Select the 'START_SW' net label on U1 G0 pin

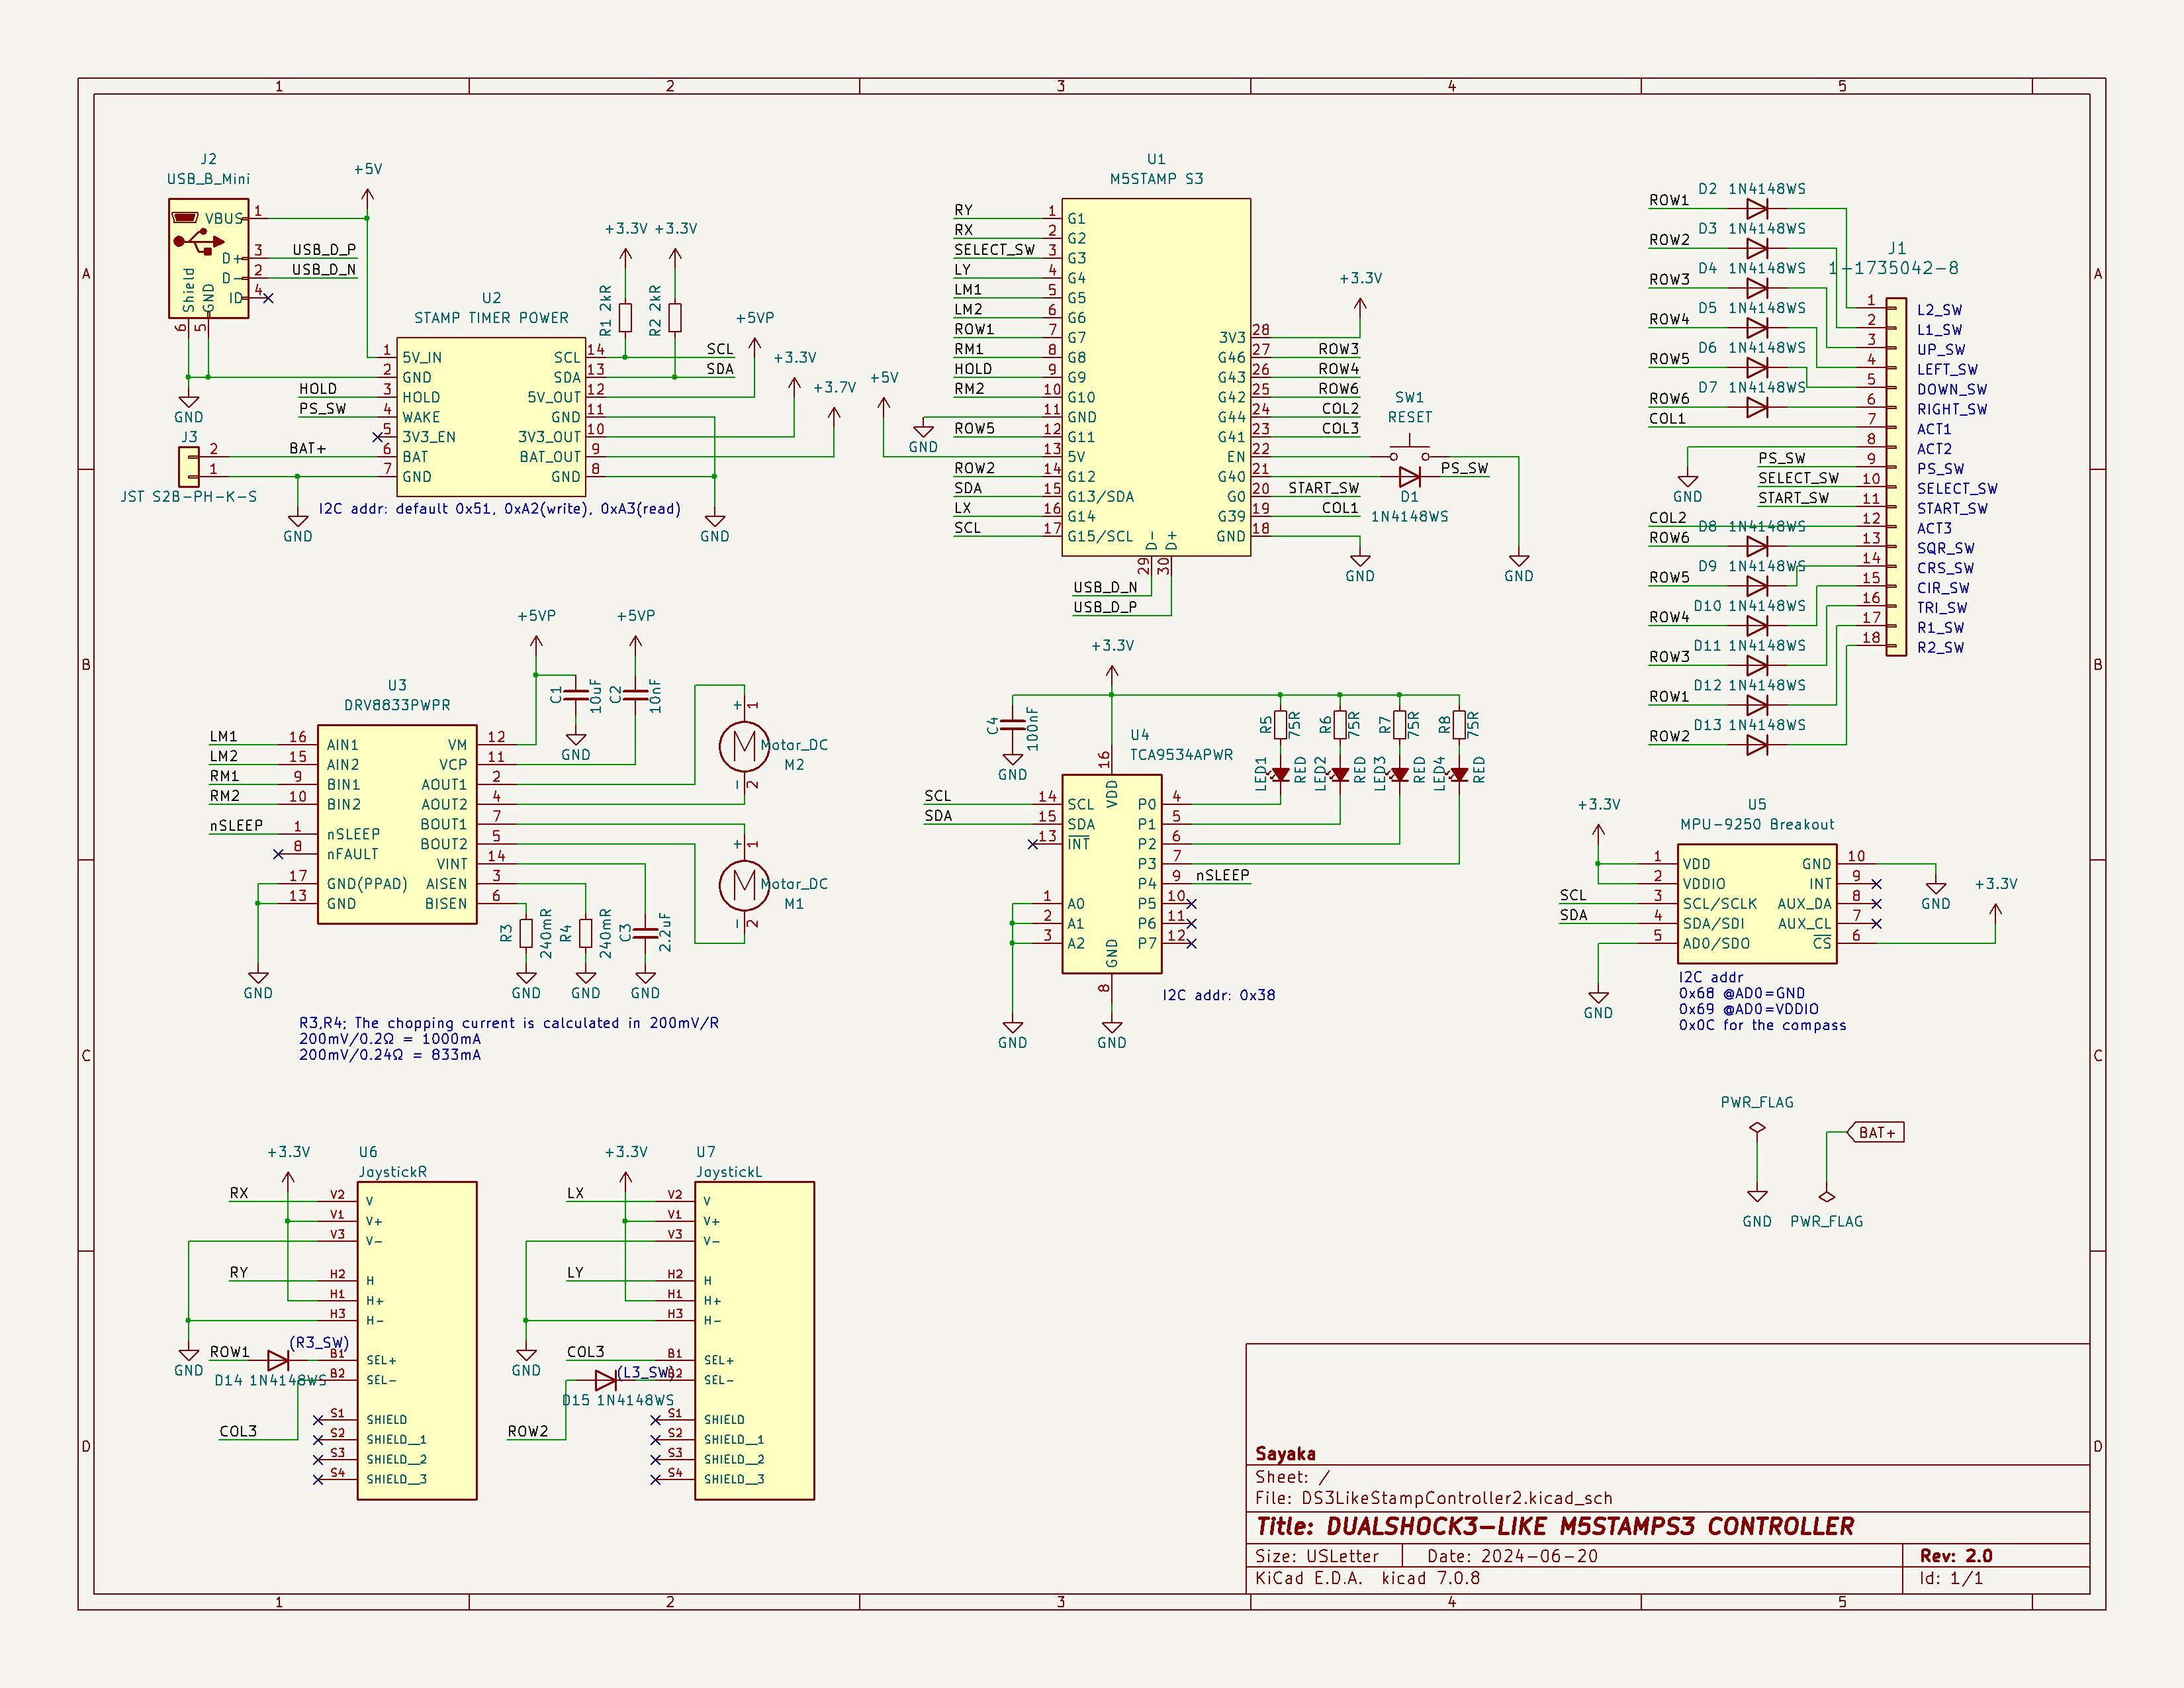1323,487
